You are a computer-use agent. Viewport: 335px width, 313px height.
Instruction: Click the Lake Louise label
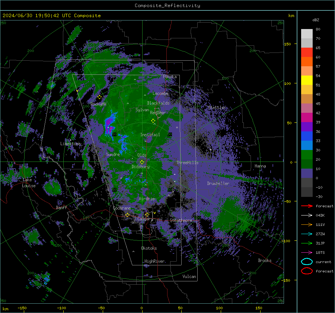pos(29,183)
